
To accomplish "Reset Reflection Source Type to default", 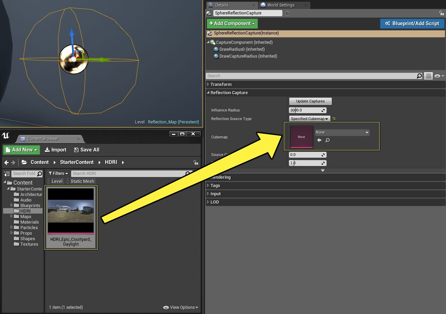I will [x=334, y=119].
